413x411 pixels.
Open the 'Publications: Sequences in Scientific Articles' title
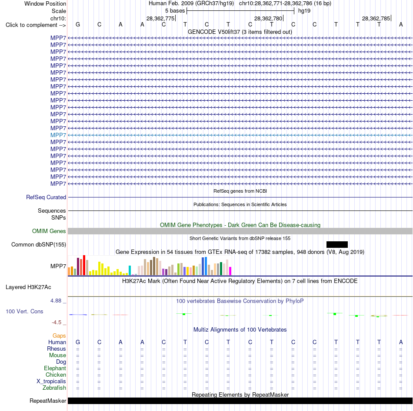(240, 204)
